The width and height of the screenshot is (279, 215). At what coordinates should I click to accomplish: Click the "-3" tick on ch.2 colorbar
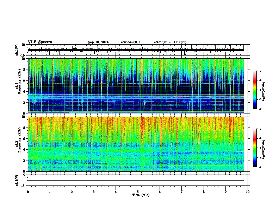point(260,129)
